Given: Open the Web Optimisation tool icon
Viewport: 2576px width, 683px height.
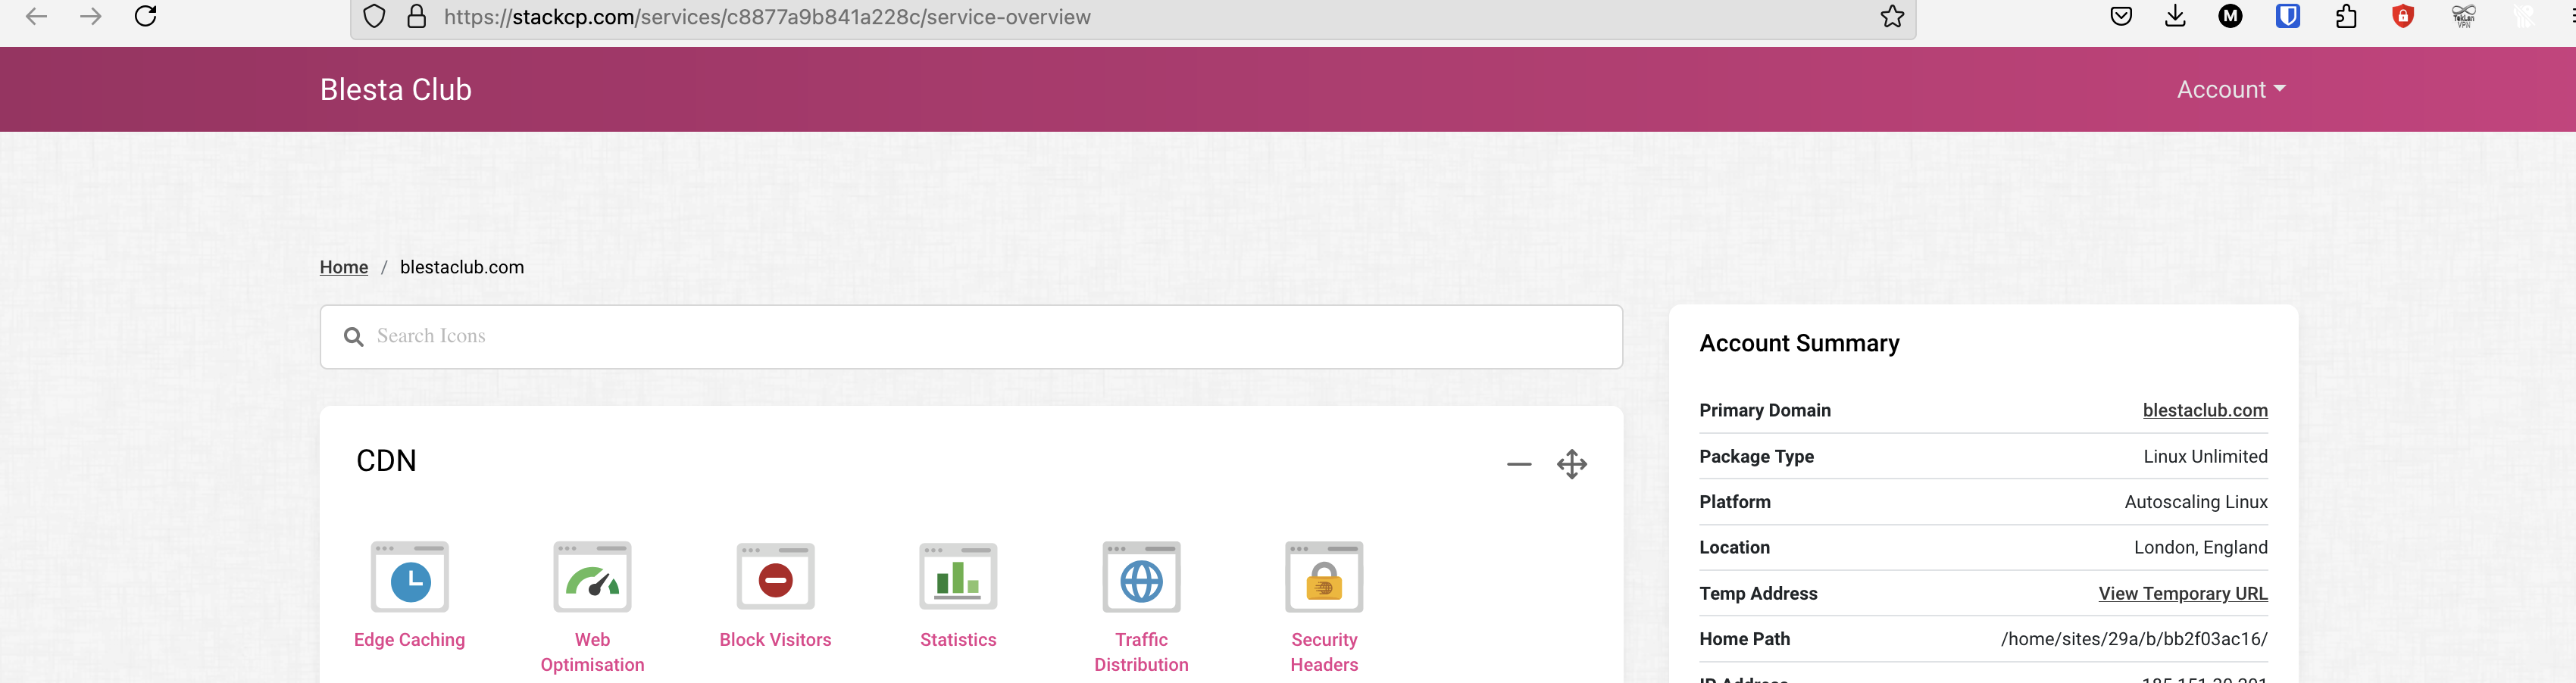Looking at the screenshot, I should pos(592,577).
